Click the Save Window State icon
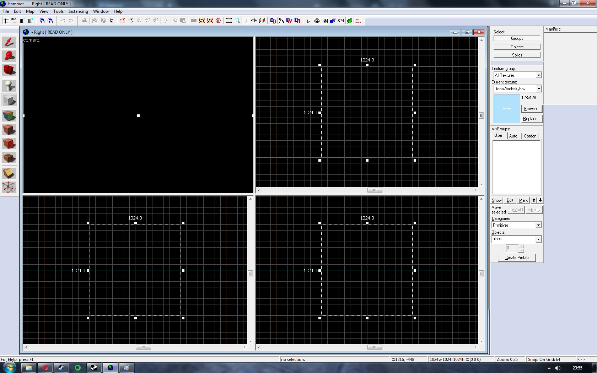This screenshot has width=597, height=373. click(50, 21)
